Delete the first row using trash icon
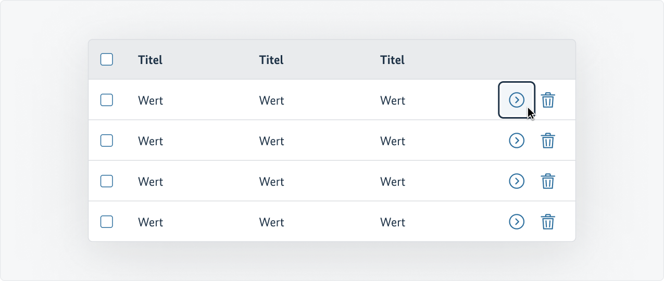664x281 pixels. pyautogui.click(x=548, y=100)
